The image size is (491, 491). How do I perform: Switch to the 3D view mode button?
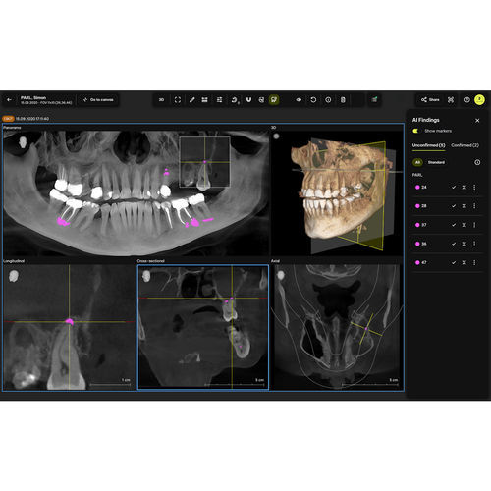161,100
